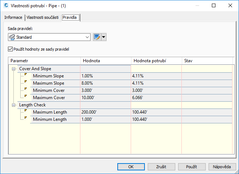Switch to the Informace tab
This screenshot has width=239, height=174.
13,18
